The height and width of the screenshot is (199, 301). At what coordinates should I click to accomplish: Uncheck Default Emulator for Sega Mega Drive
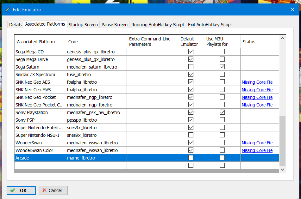[x=191, y=59]
